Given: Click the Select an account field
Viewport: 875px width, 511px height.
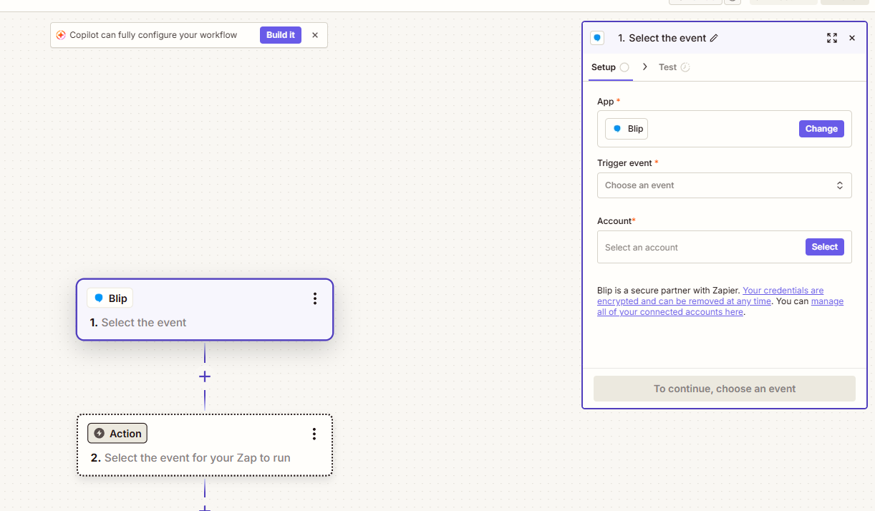Looking at the screenshot, I should (x=724, y=247).
